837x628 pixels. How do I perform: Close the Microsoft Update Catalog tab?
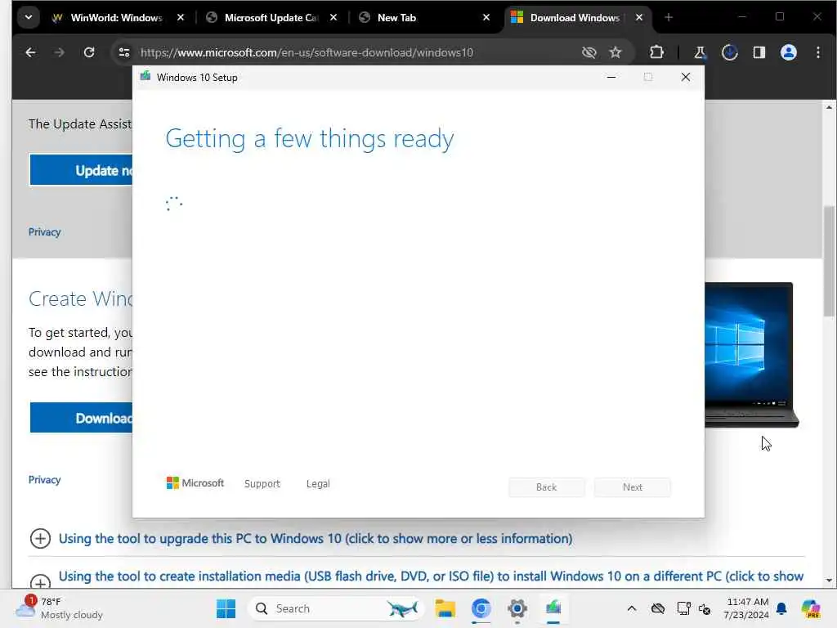(x=333, y=18)
